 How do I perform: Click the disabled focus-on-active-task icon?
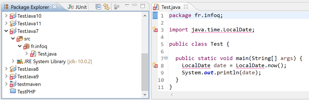(x=116, y=7)
